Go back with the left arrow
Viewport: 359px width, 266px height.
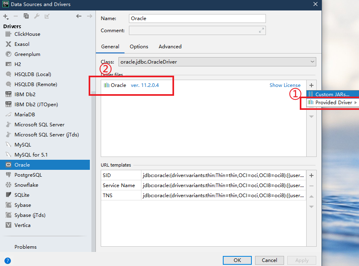point(79,16)
